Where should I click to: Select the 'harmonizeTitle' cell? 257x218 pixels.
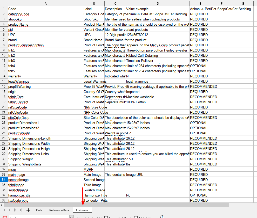(46, 195)
